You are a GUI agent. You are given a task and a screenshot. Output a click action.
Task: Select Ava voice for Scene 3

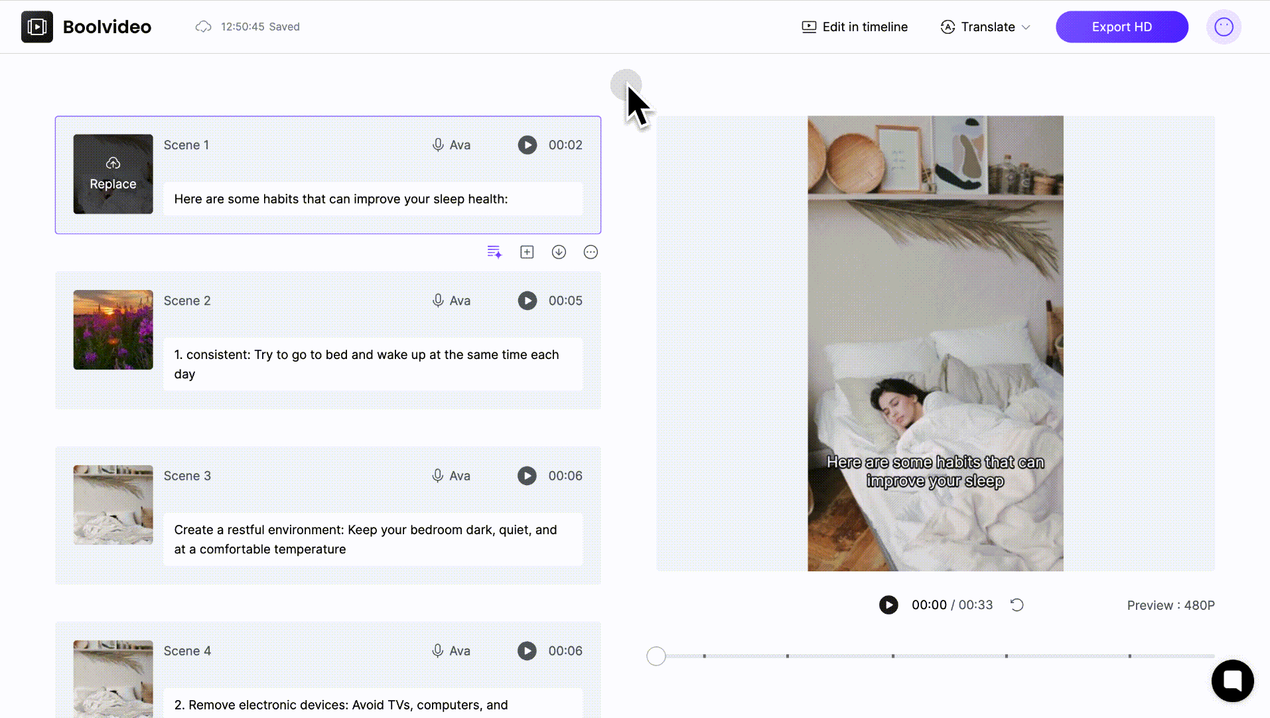click(451, 476)
